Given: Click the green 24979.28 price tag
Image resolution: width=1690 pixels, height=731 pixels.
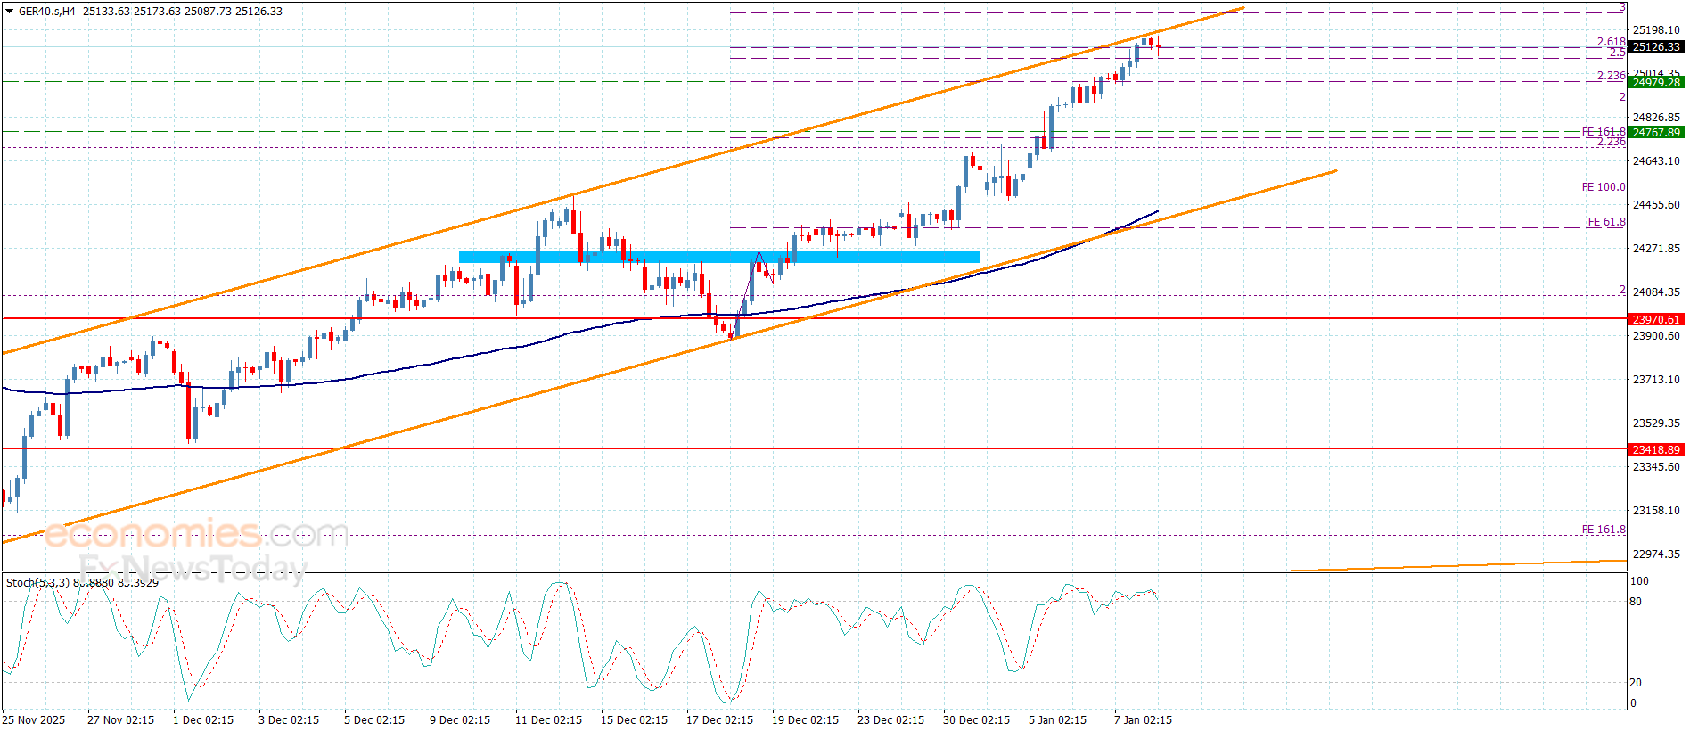Looking at the screenshot, I should click(x=1655, y=82).
